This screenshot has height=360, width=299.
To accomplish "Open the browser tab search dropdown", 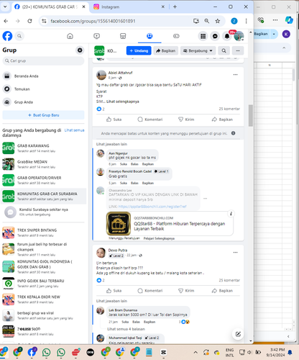I will pos(5,6).
